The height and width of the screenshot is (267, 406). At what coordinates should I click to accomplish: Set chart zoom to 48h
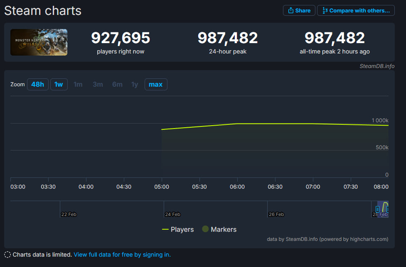click(37, 85)
